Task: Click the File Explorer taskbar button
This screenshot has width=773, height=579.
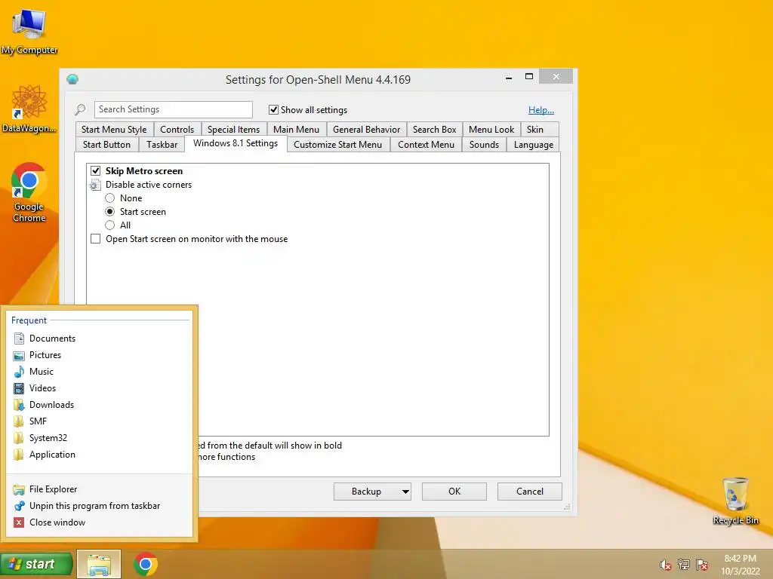Action: (99, 564)
